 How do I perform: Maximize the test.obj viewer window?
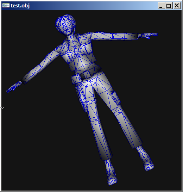(x=169, y=6)
